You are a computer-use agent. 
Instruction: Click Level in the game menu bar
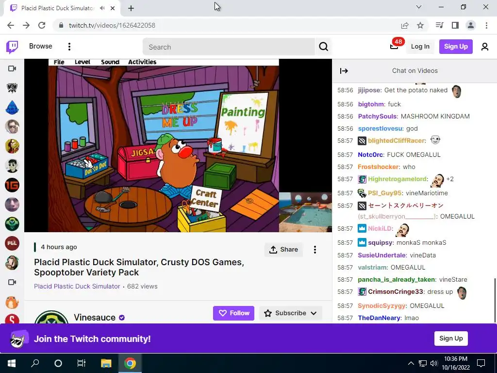tap(83, 62)
